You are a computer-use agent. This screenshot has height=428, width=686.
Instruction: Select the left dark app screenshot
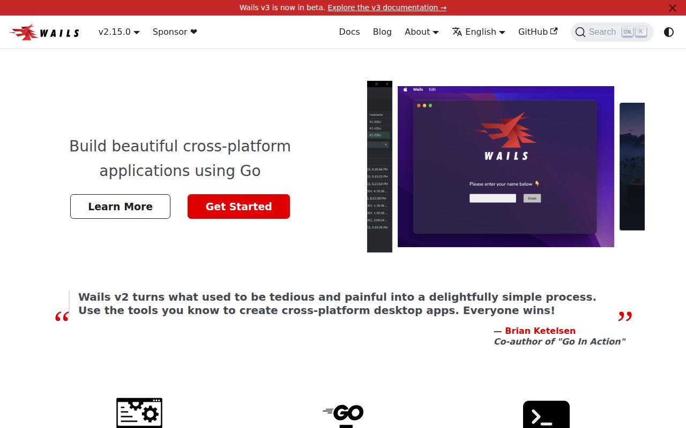(379, 166)
